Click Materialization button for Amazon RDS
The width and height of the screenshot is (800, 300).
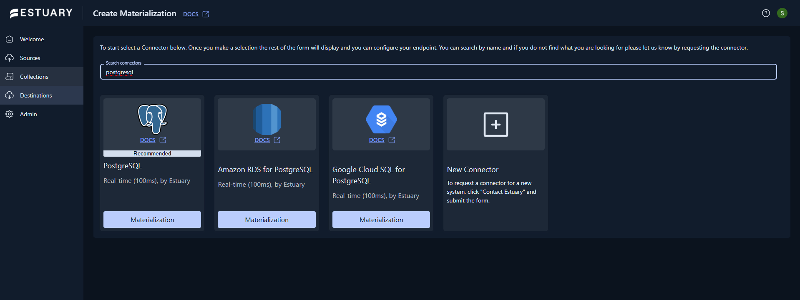pyautogui.click(x=267, y=220)
